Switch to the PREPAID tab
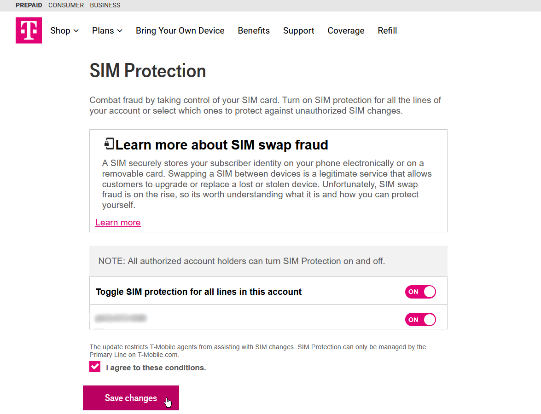The height and width of the screenshot is (414, 541). (29, 5)
